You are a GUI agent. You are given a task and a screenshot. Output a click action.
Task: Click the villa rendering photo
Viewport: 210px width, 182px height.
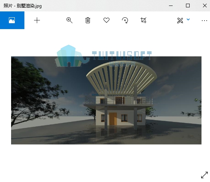106,100
